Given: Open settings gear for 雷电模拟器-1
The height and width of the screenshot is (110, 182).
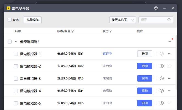Looking at the screenshot, I should pyautogui.click(x=162, y=54).
